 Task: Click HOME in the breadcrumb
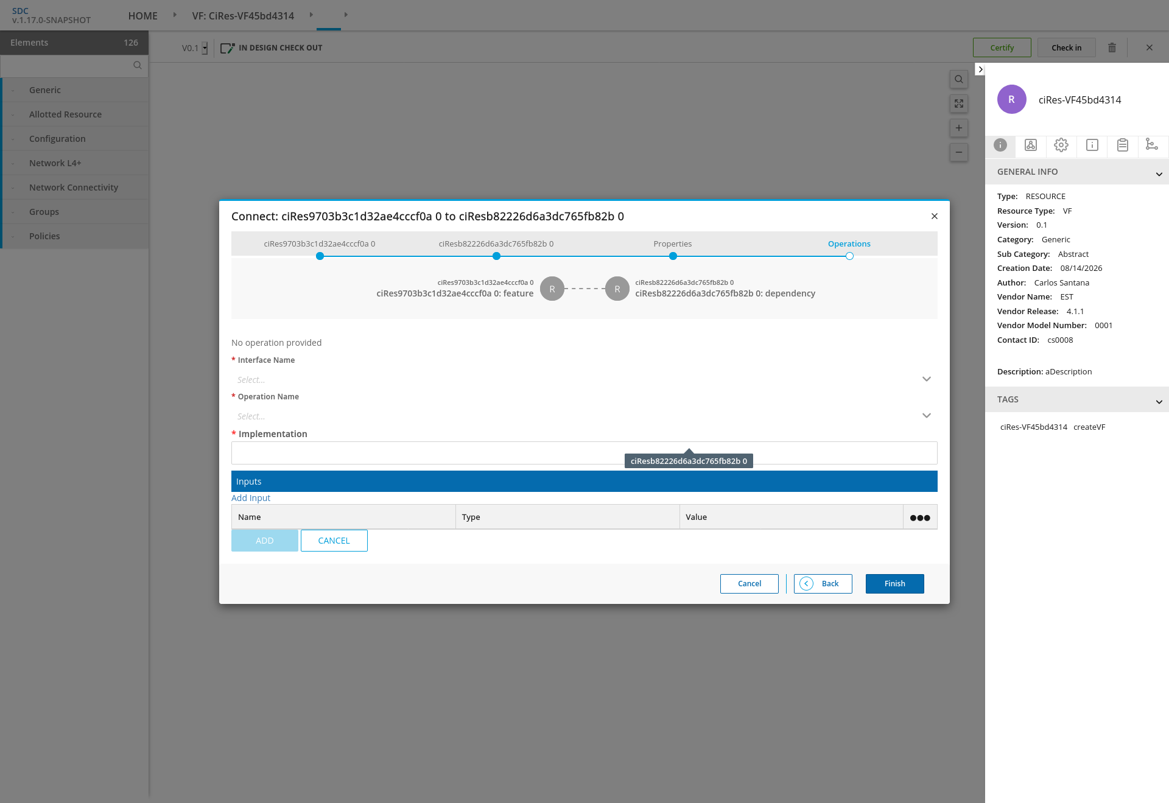(x=143, y=16)
